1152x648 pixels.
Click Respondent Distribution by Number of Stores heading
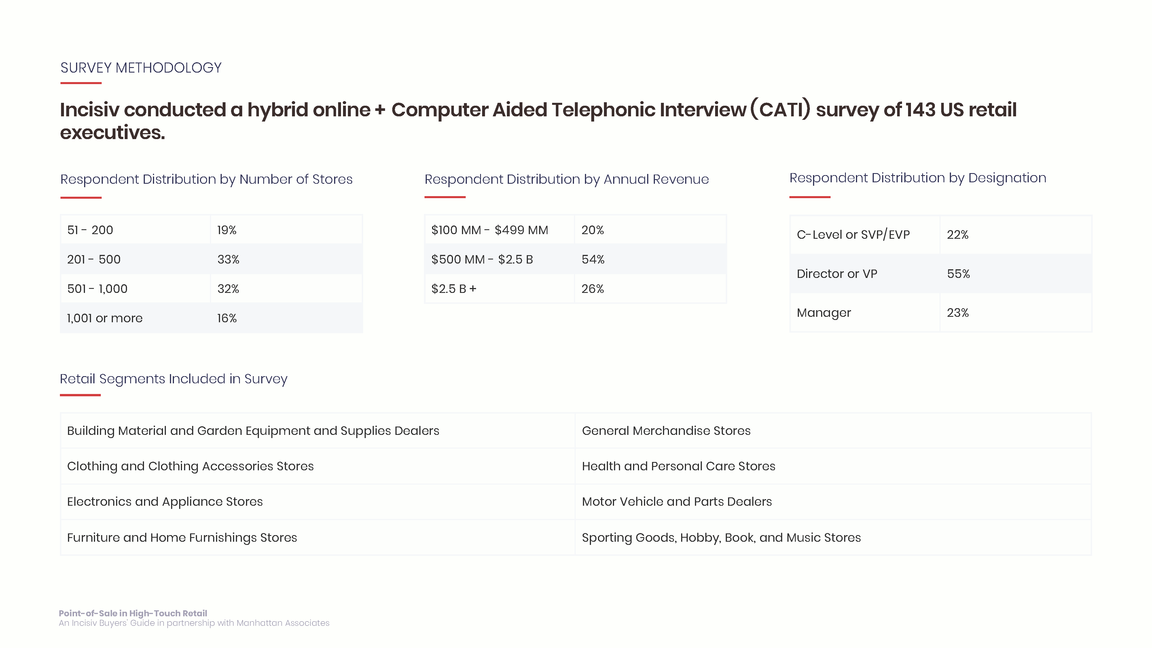click(x=206, y=179)
